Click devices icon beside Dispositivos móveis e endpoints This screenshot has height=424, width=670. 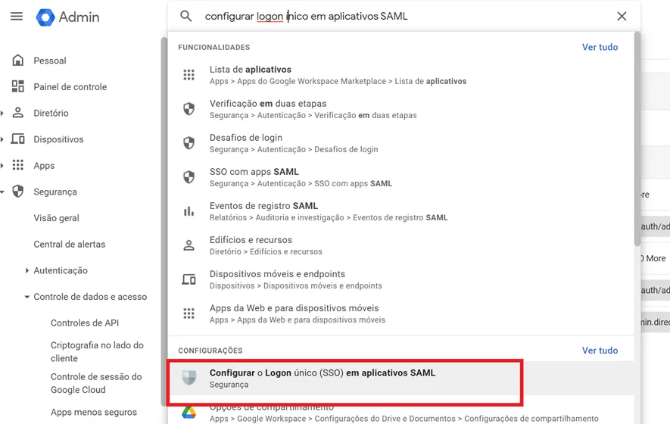point(189,279)
